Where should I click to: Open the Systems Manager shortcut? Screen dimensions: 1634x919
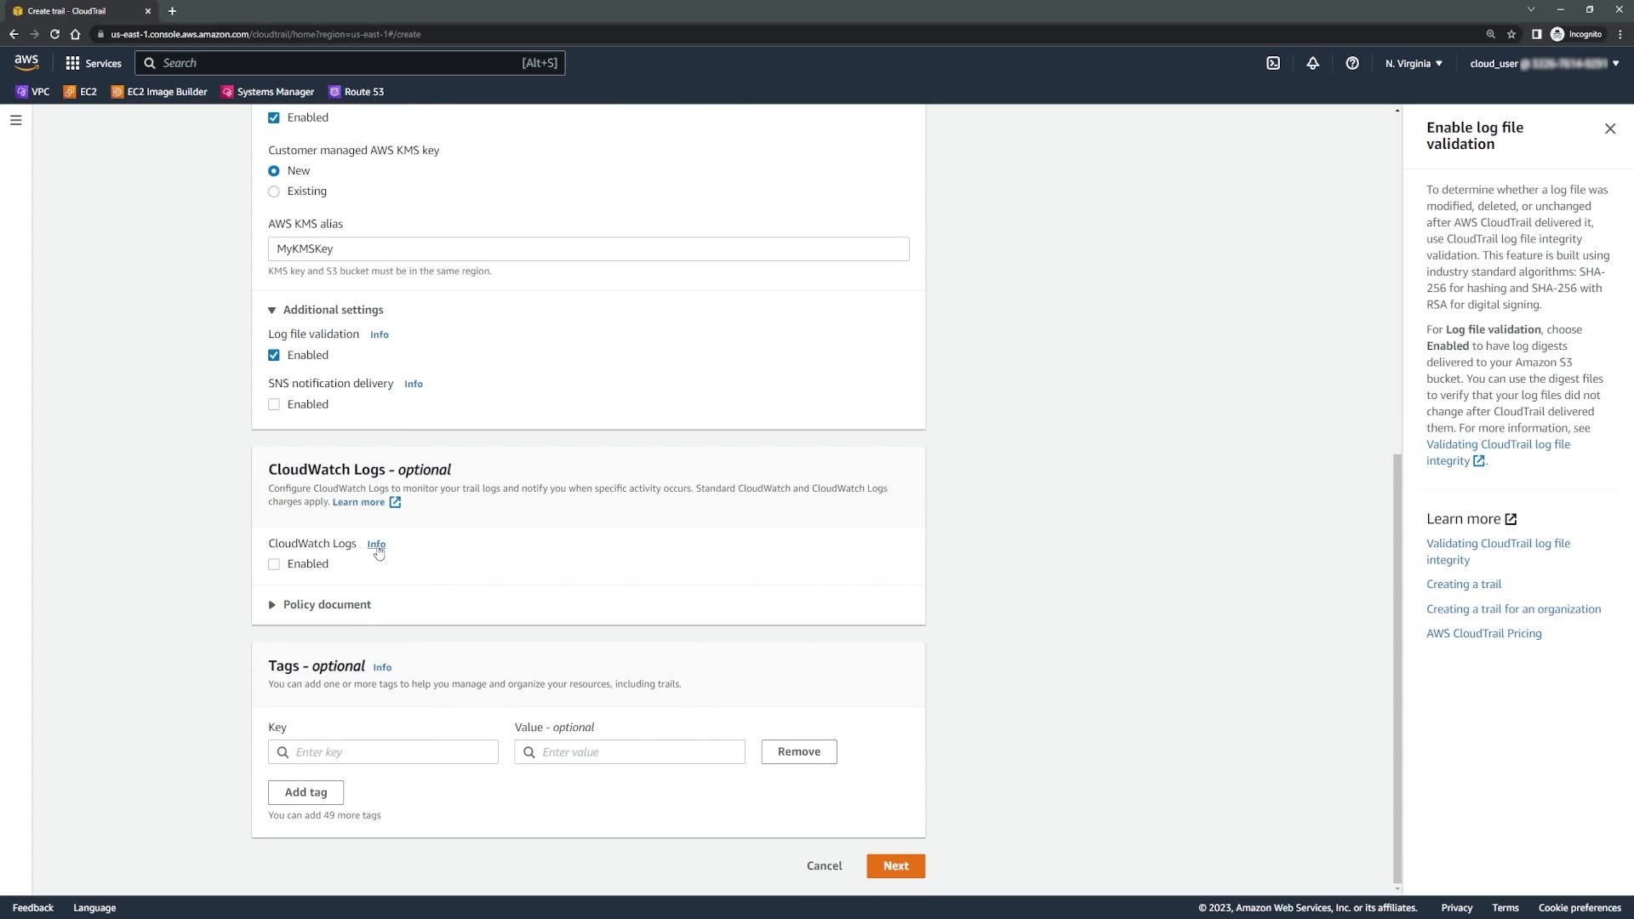pos(267,92)
